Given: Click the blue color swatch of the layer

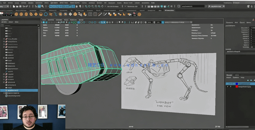Looking at the screenshot, I should click(x=237, y=84).
